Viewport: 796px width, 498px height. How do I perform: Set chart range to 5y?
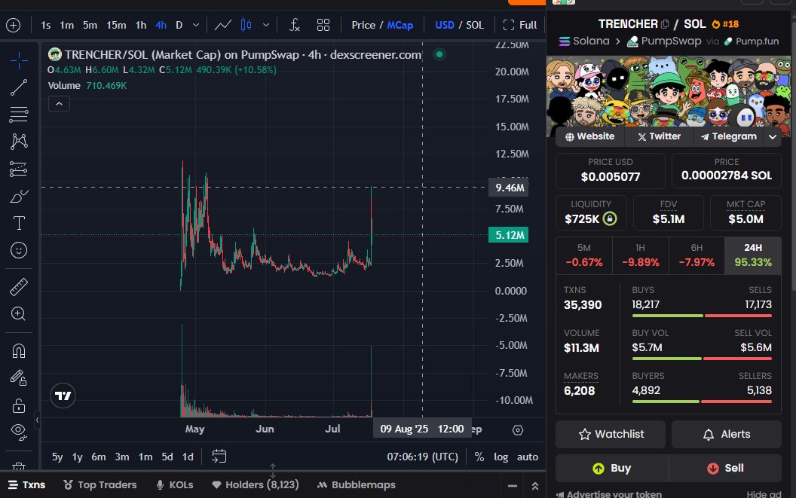[x=57, y=457]
